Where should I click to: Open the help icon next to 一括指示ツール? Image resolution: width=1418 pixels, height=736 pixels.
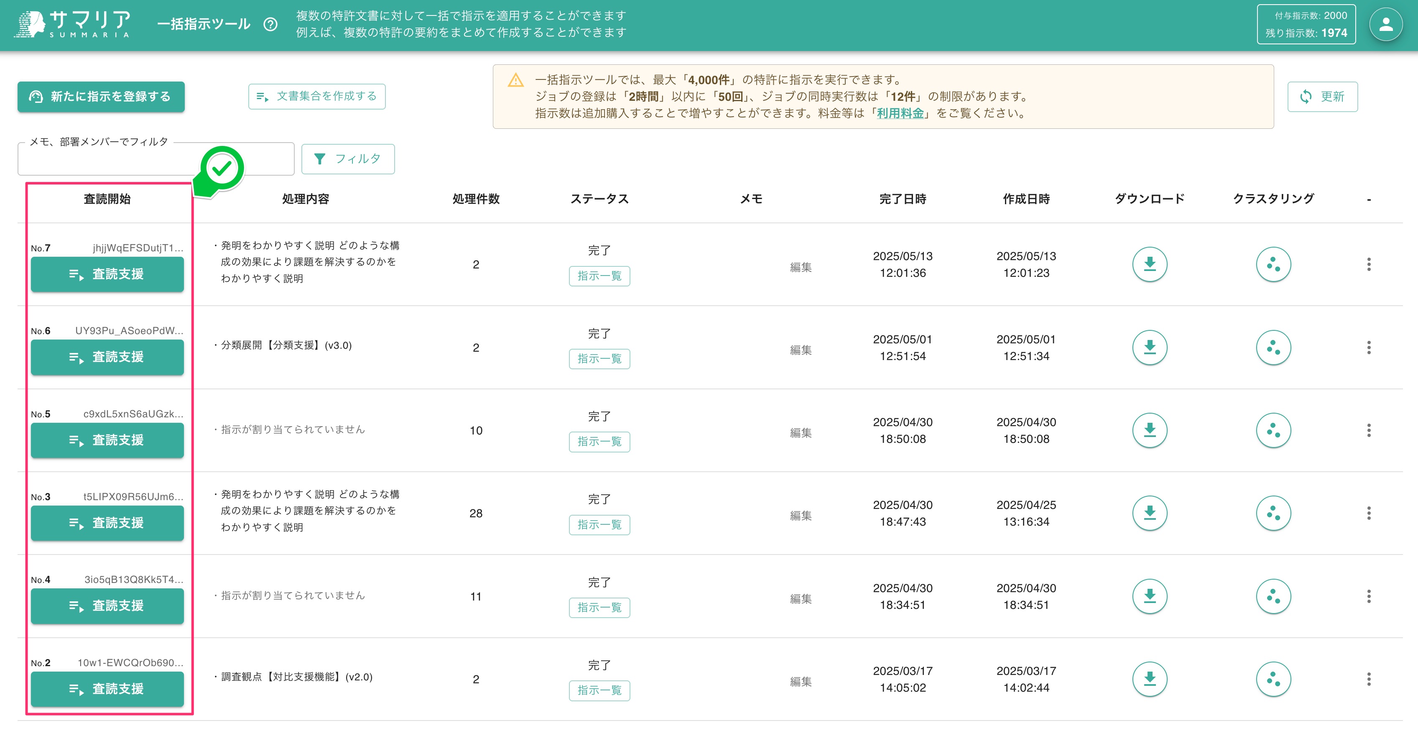(x=271, y=24)
